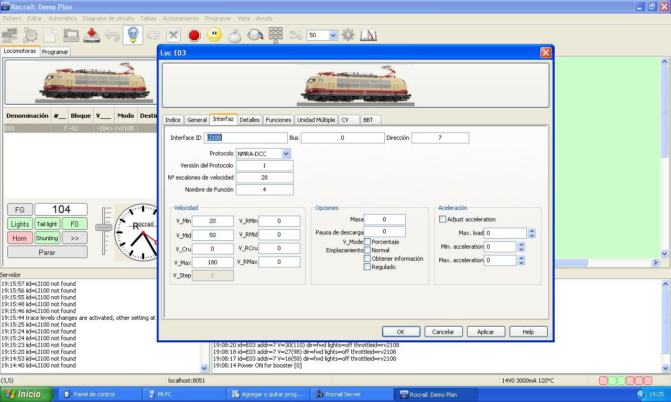
Task: Expand the Protocolo NMRA-DCC dropdown
Action: (286, 154)
